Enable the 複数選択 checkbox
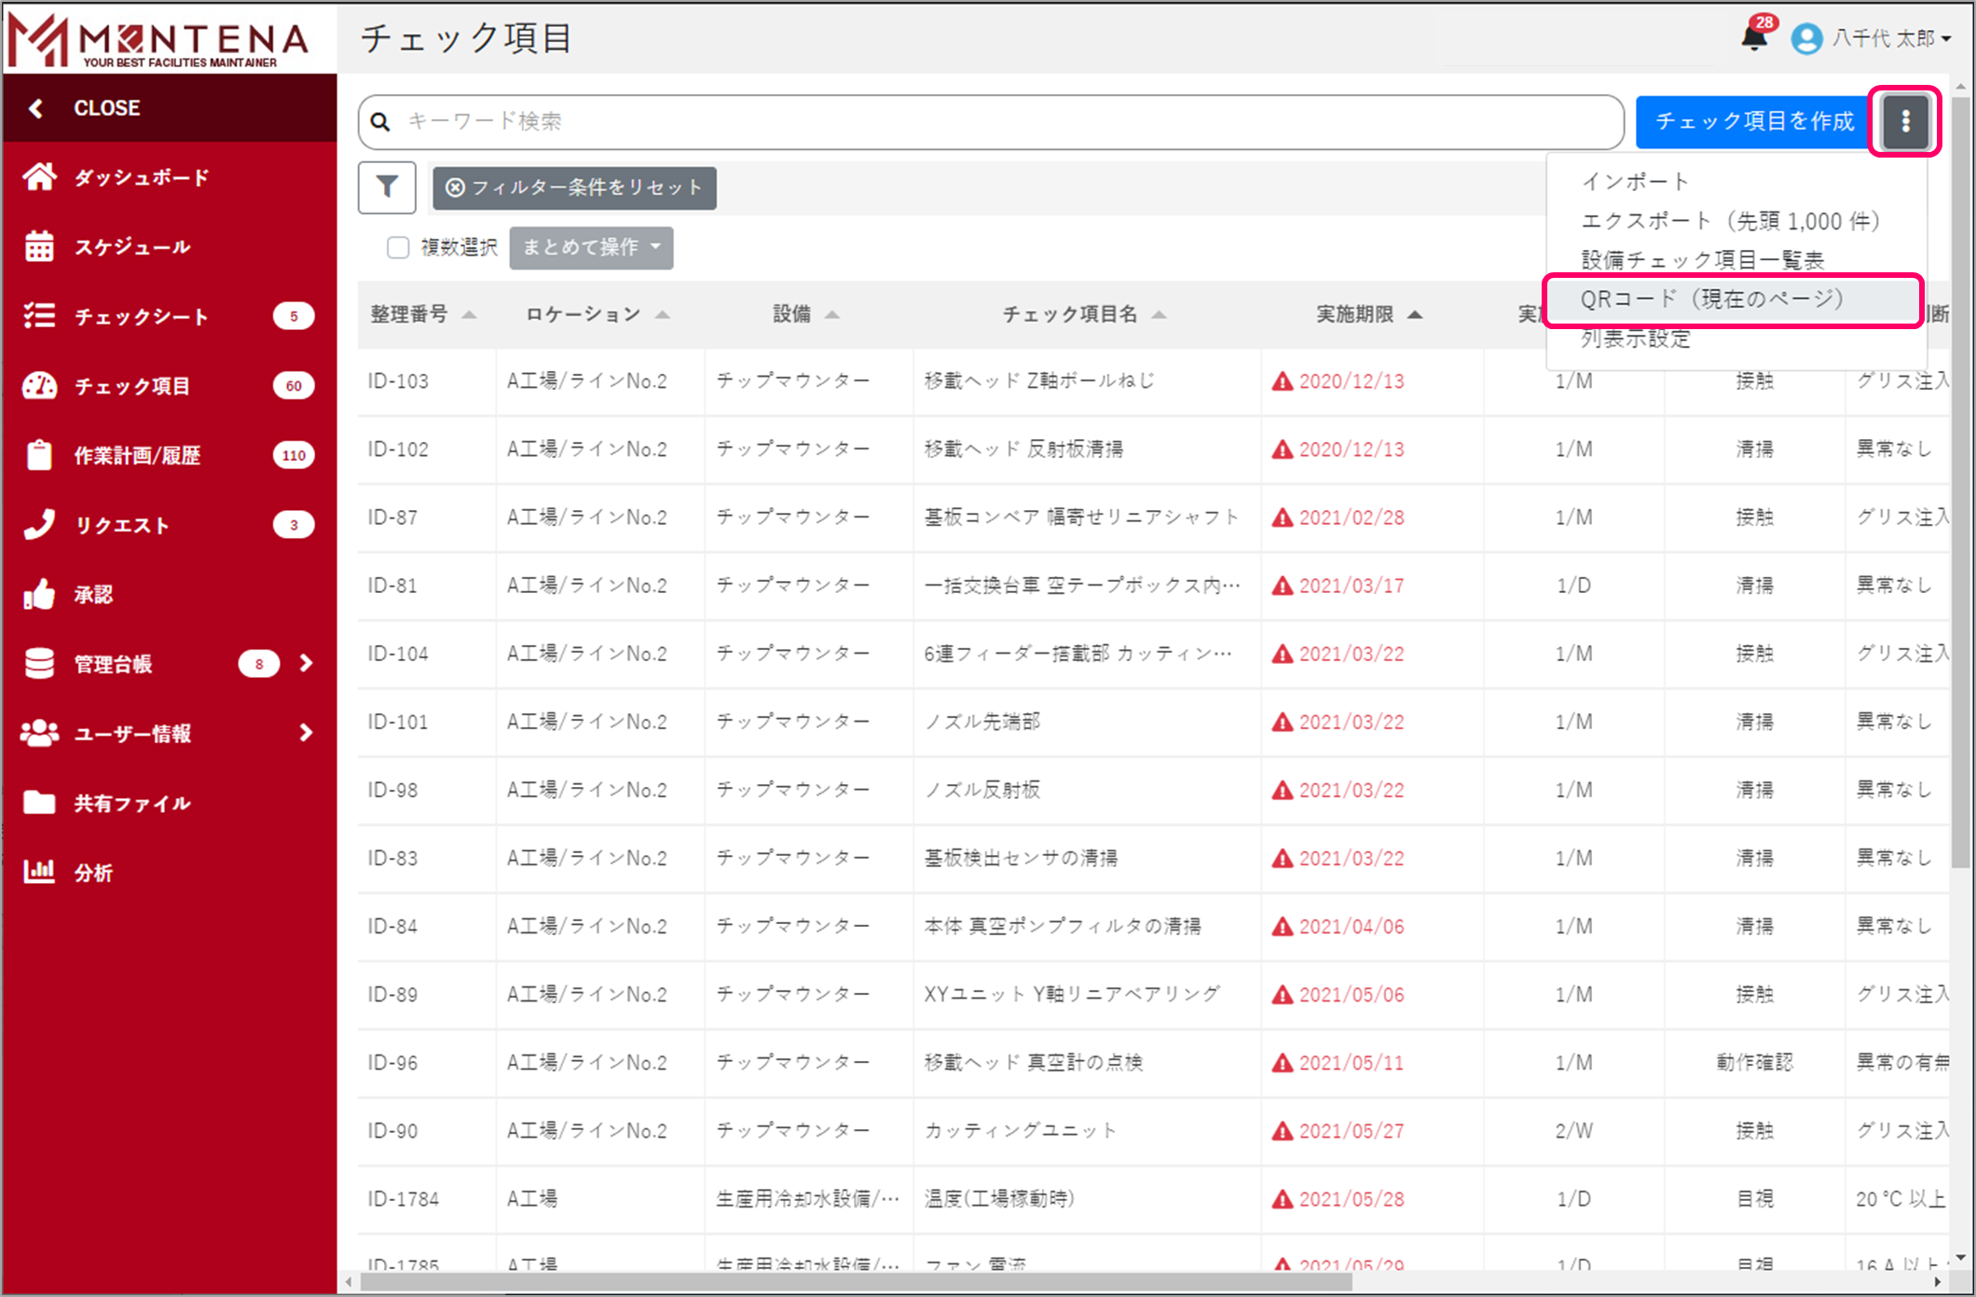This screenshot has height=1297, width=1976. [398, 247]
